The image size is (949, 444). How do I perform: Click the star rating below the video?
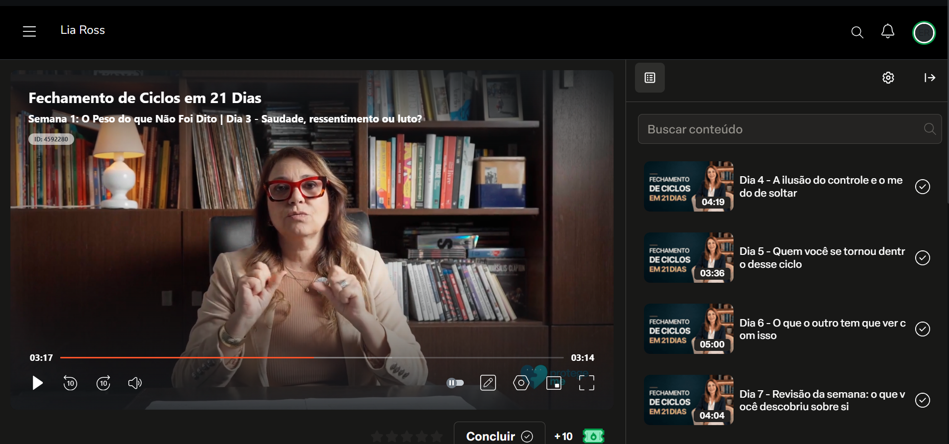click(x=407, y=437)
